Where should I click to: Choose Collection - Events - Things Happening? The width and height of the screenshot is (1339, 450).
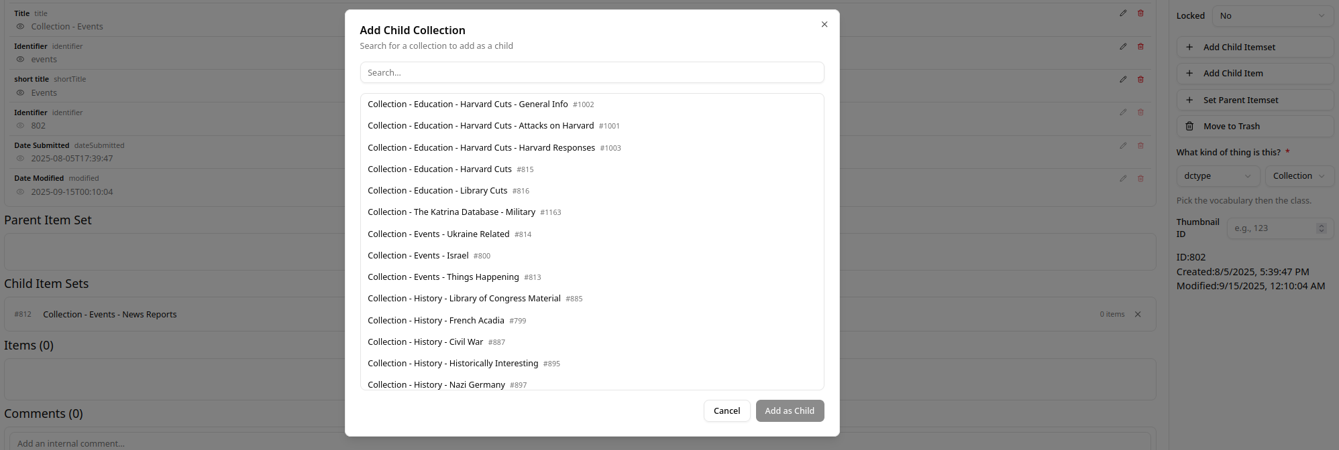click(x=592, y=277)
